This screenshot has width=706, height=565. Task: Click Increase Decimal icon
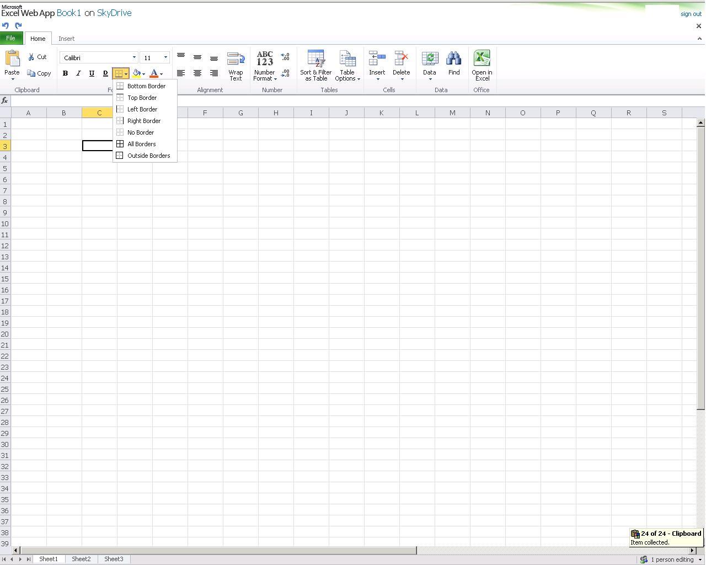tap(285, 57)
